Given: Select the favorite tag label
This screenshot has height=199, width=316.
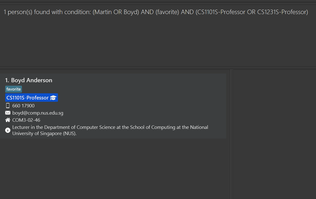Looking at the screenshot, I should coord(14,89).
